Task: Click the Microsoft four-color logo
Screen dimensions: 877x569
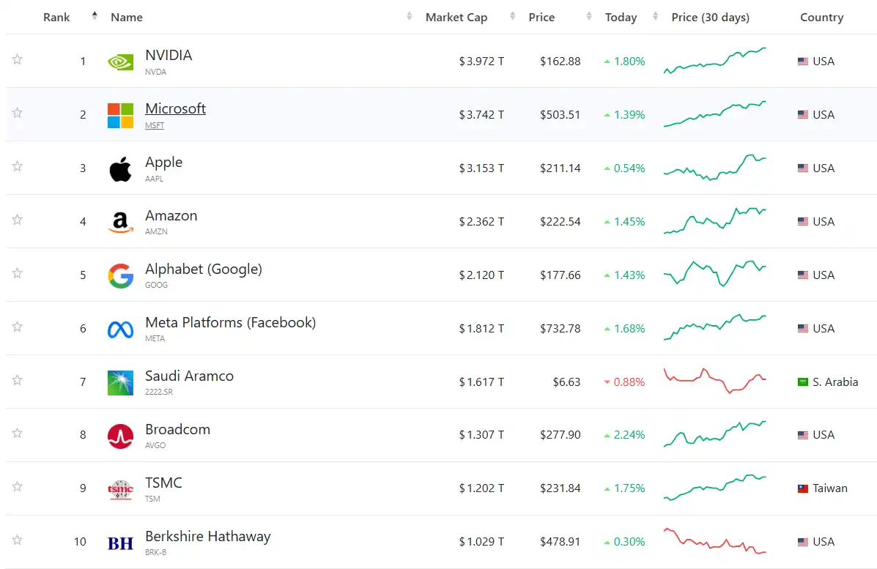Action: (120, 115)
